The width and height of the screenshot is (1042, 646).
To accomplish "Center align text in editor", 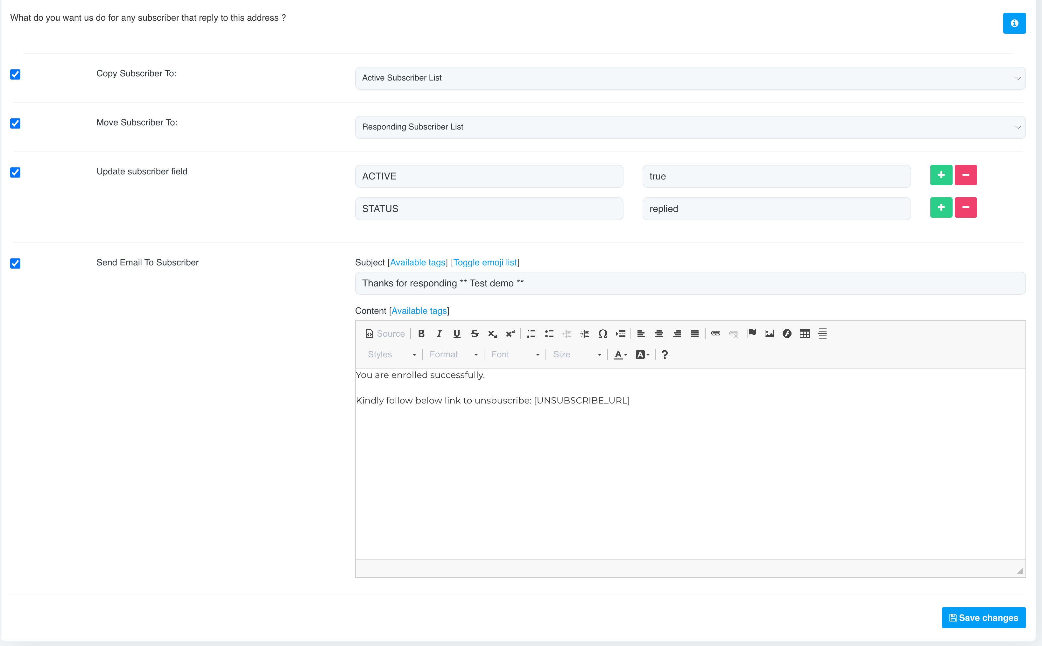I will coord(659,334).
